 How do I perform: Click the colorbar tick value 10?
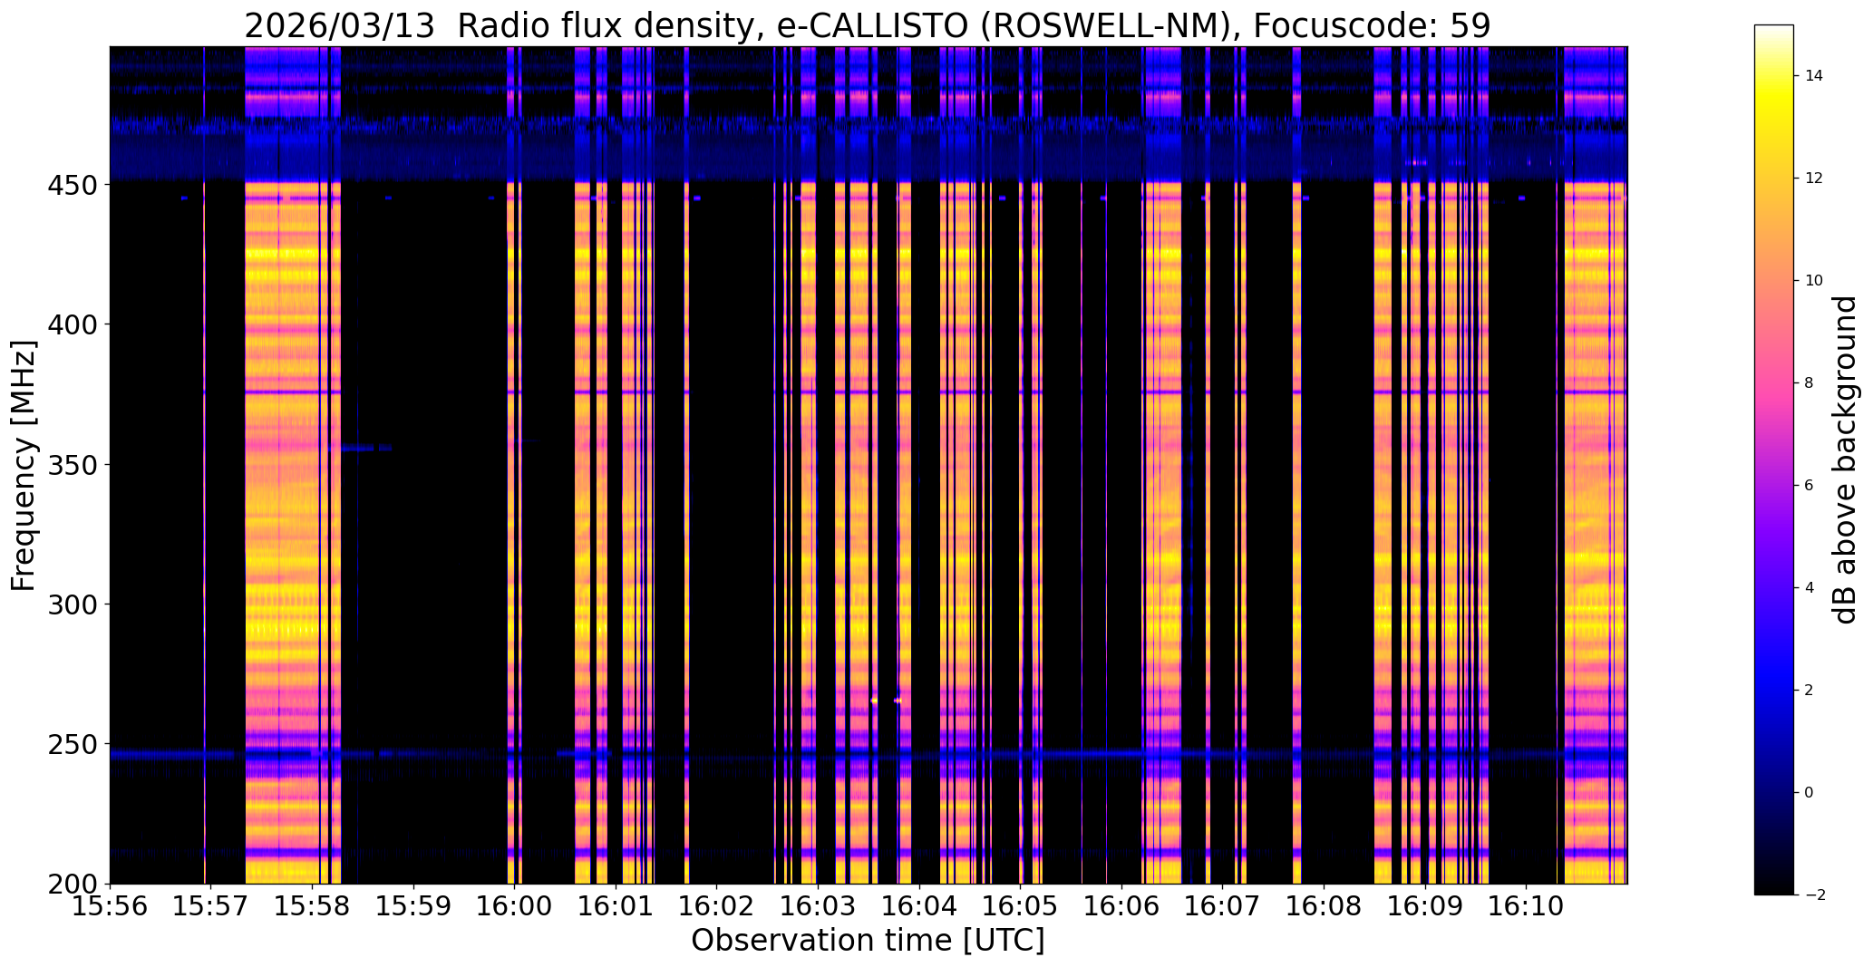(1814, 281)
